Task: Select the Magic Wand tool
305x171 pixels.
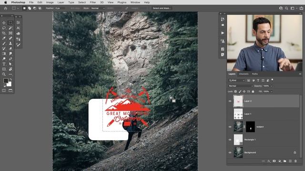Action: 10,28
